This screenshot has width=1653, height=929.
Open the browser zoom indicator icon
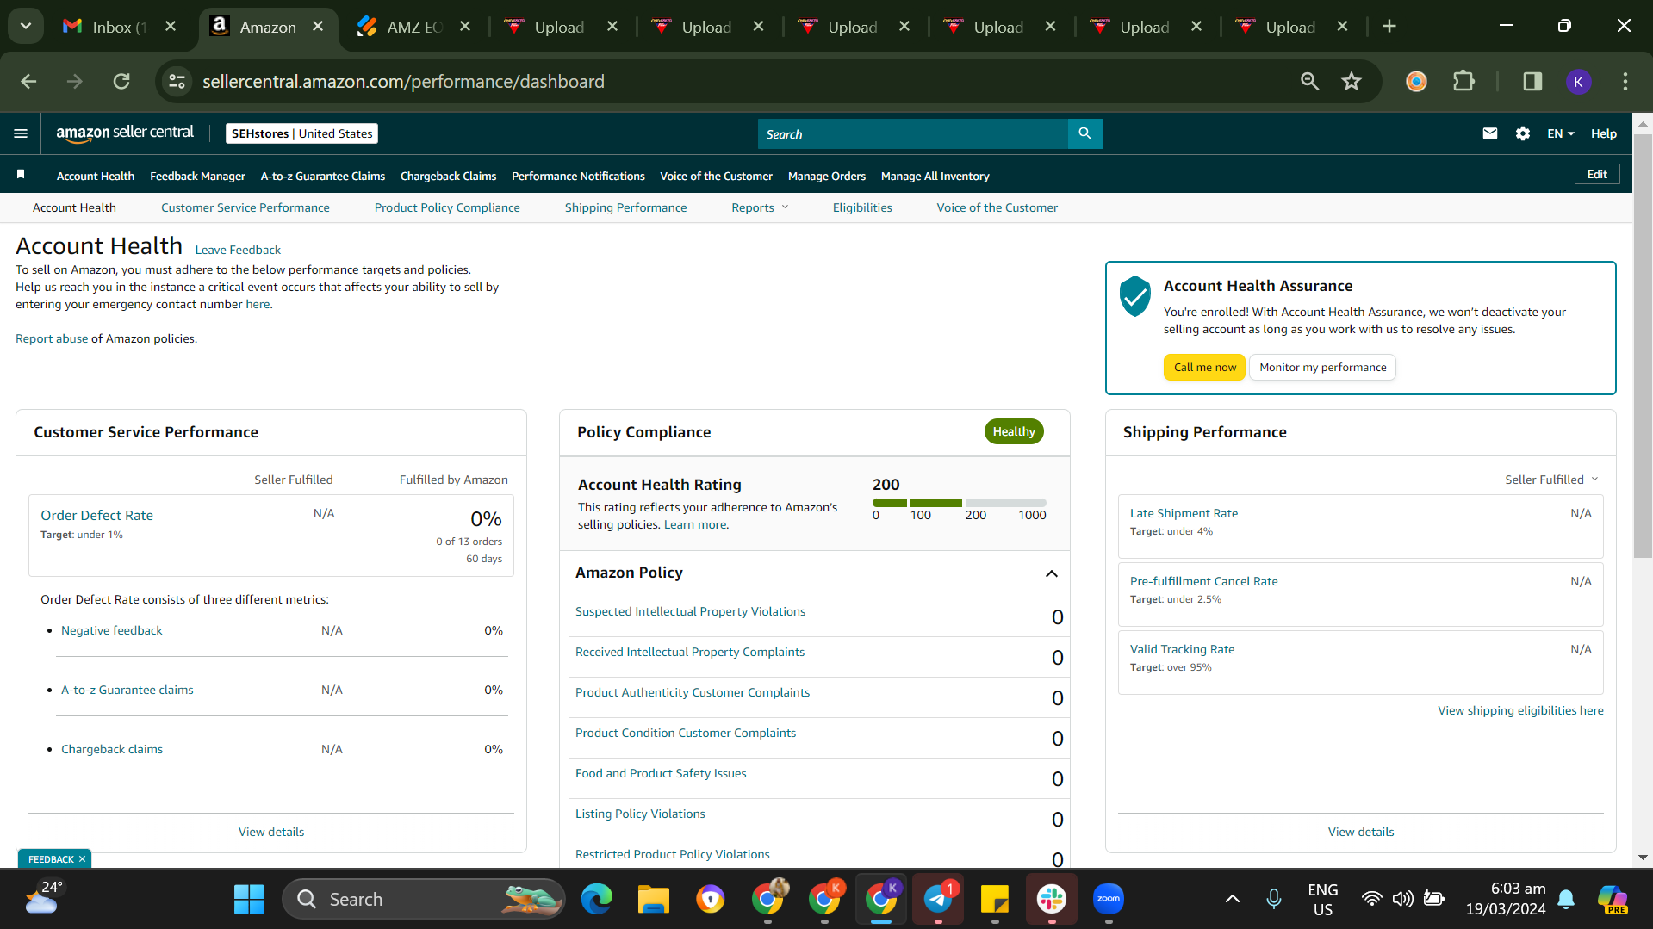(1309, 81)
